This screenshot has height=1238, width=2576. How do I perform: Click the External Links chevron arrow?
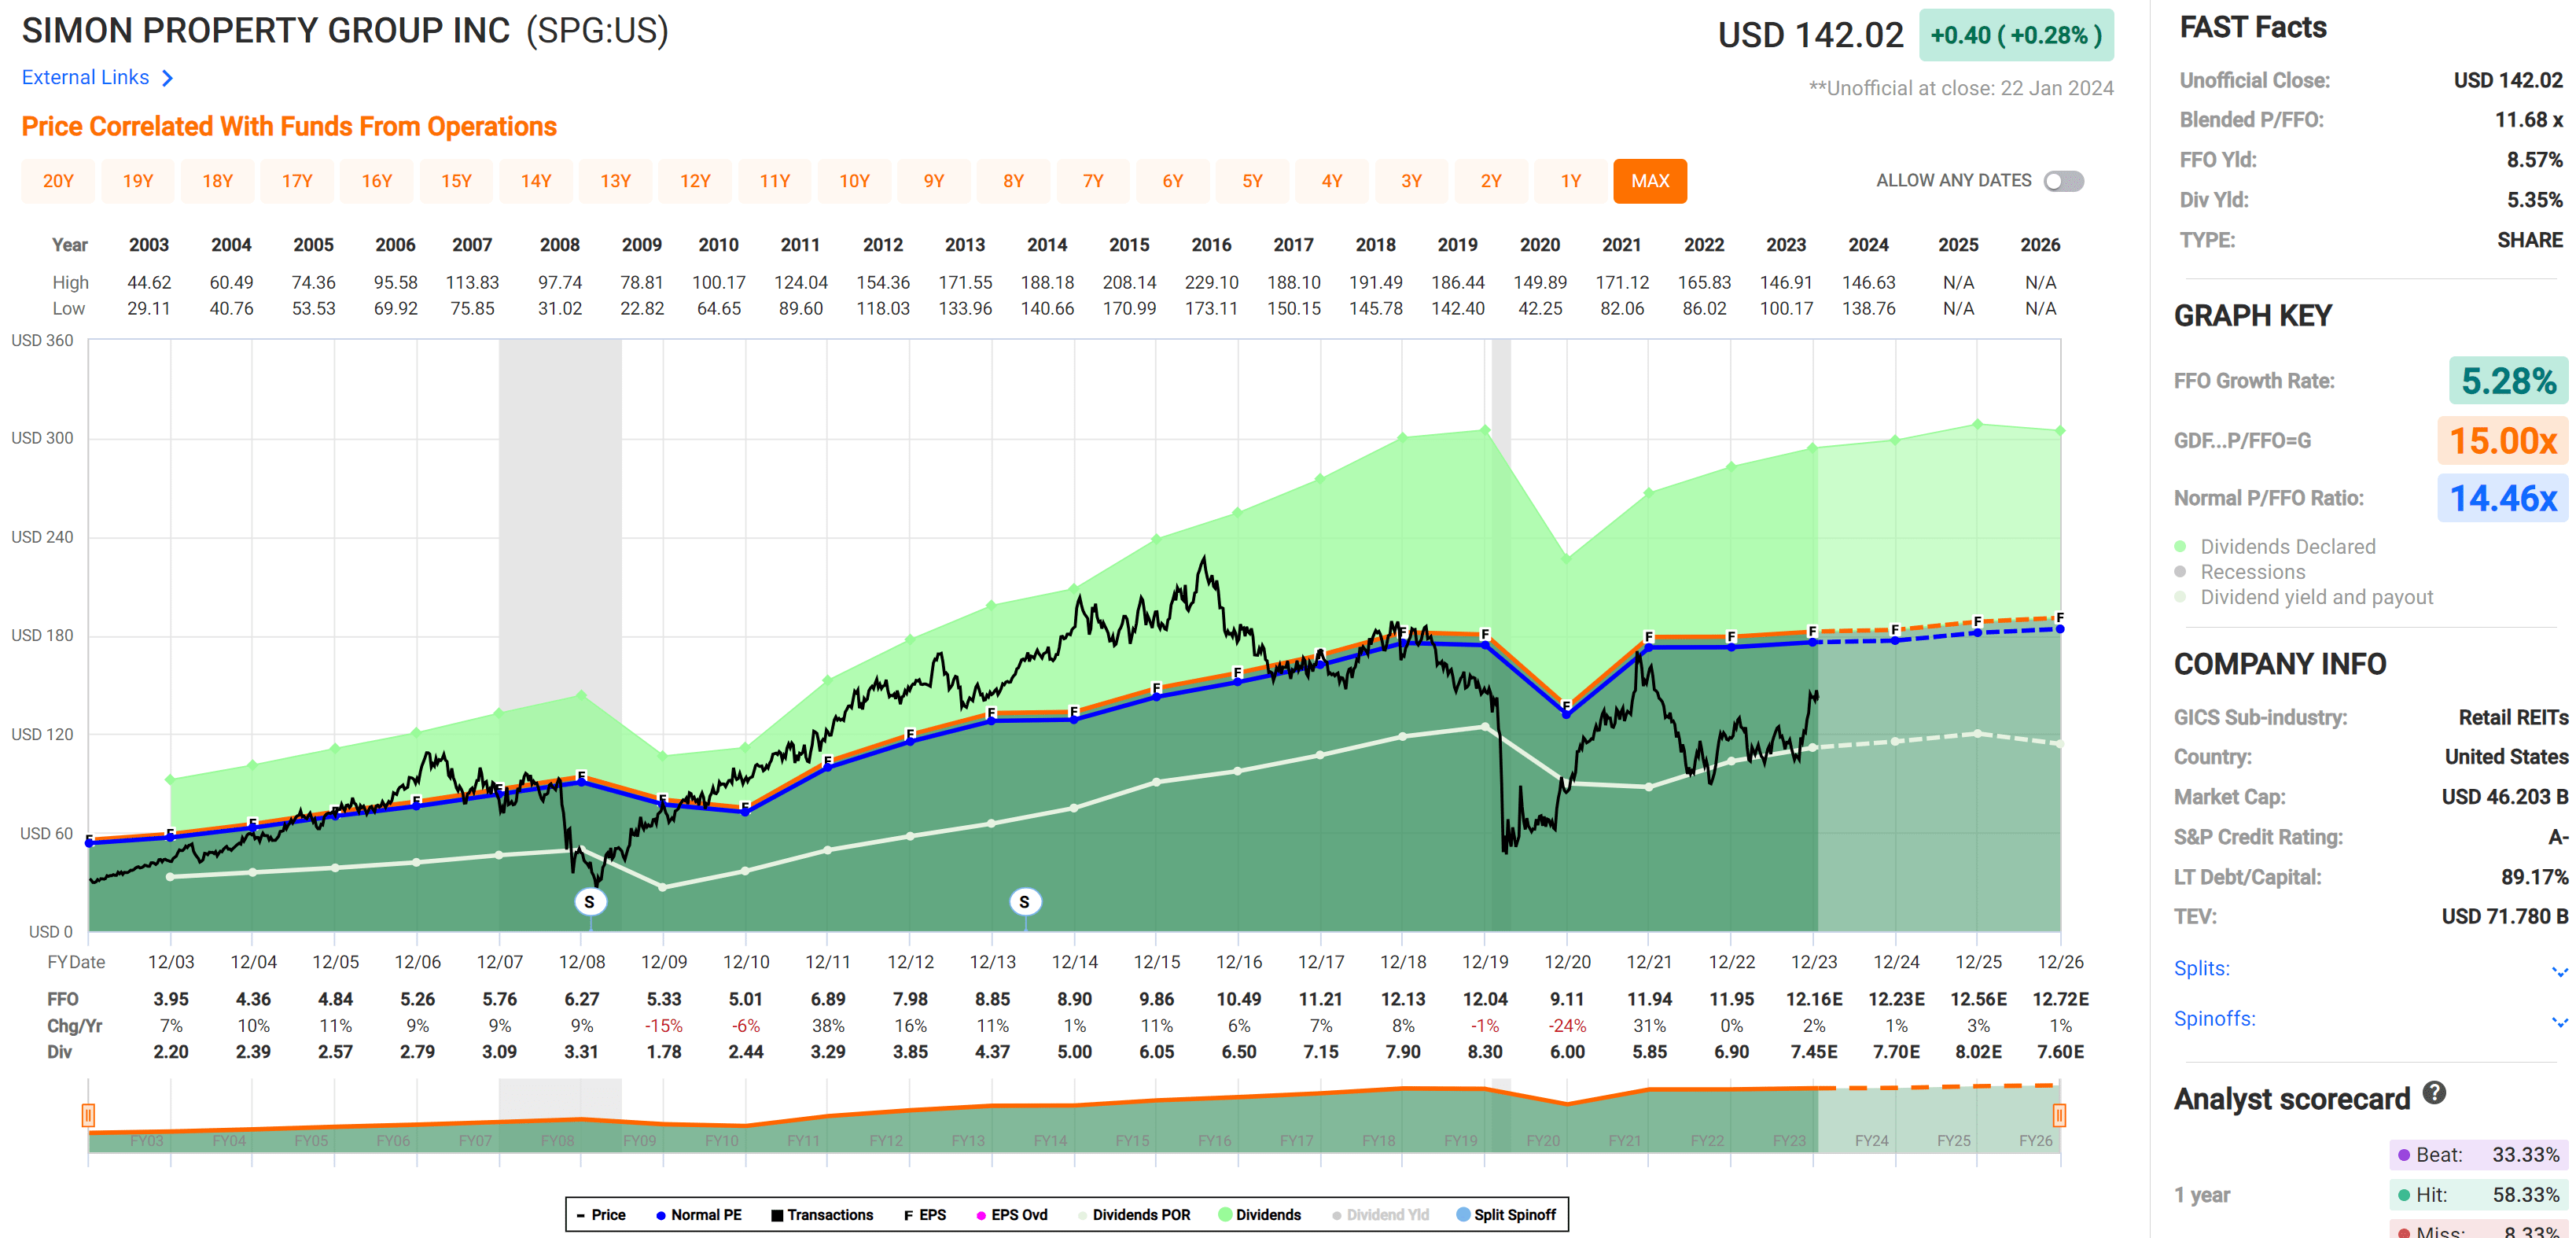click(x=168, y=78)
